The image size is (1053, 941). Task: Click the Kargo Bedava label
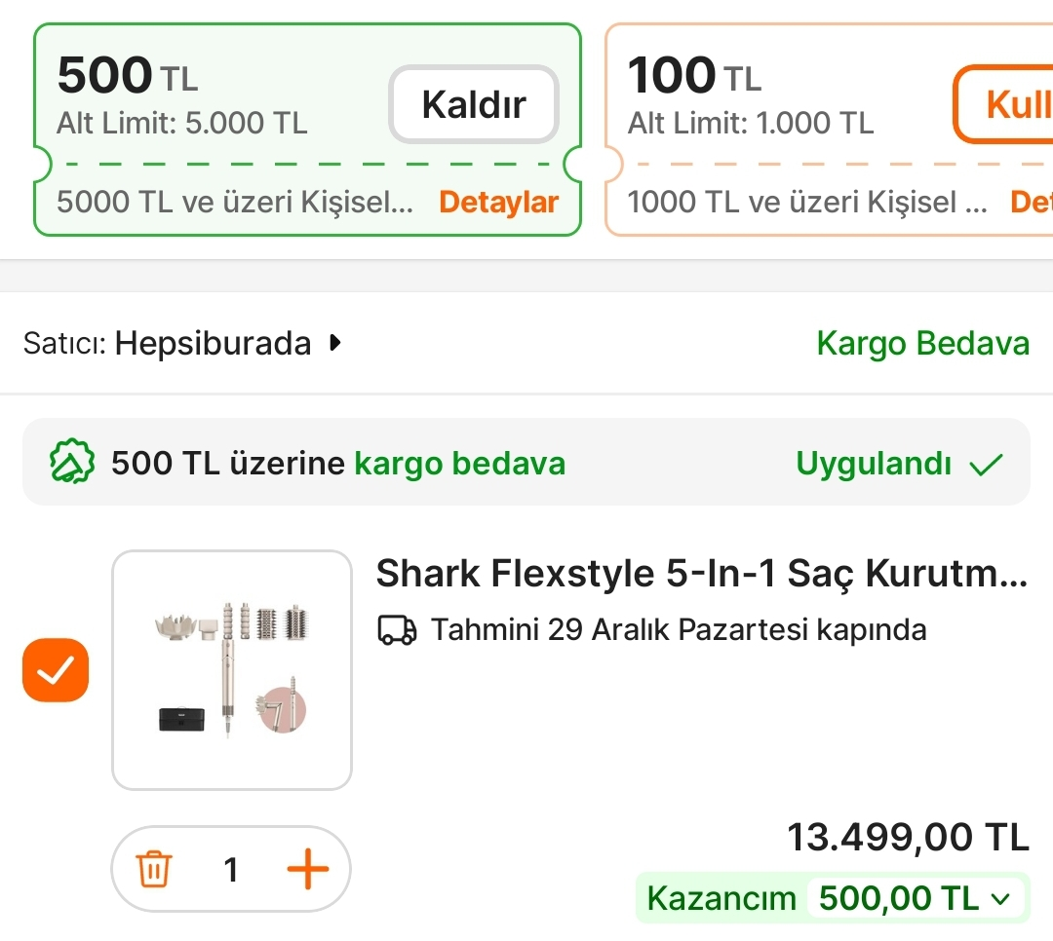pyautogui.click(x=922, y=343)
